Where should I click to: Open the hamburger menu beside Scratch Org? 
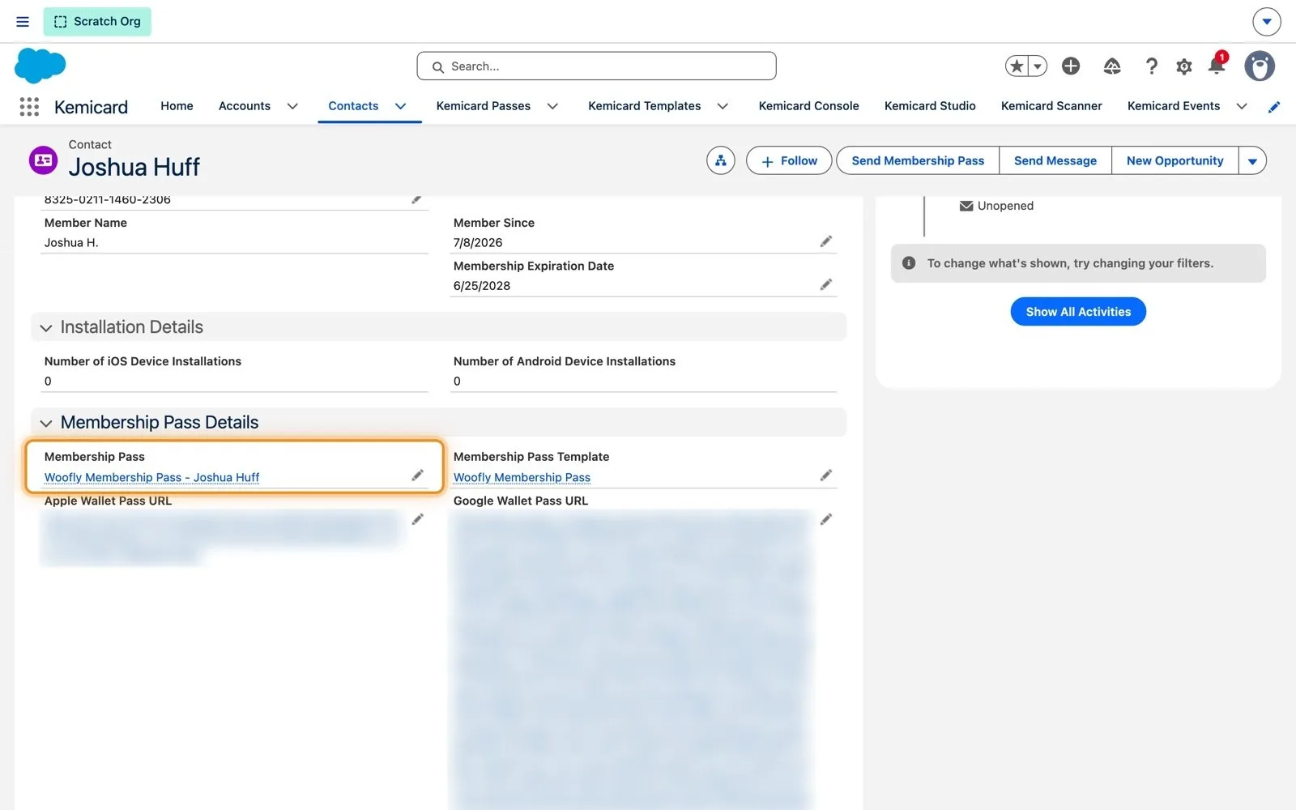pyautogui.click(x=23, y=22)
